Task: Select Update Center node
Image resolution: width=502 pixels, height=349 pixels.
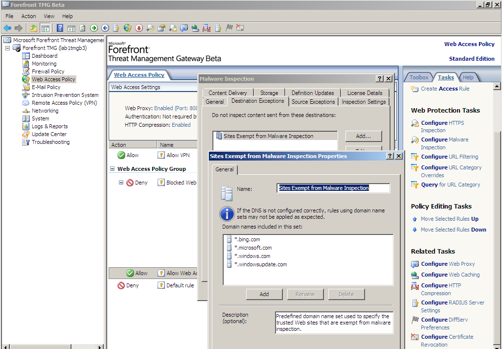Action: tap(49, 134)
